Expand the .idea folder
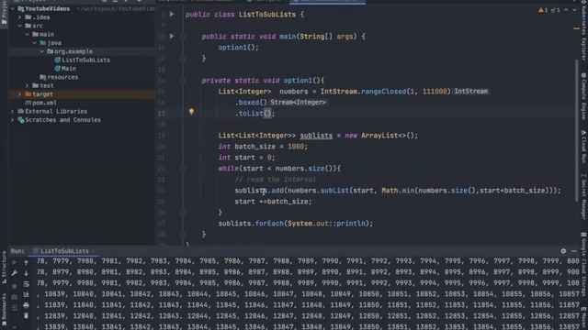Viewport: 588px width, 330px height. click(x=20, y=16)
